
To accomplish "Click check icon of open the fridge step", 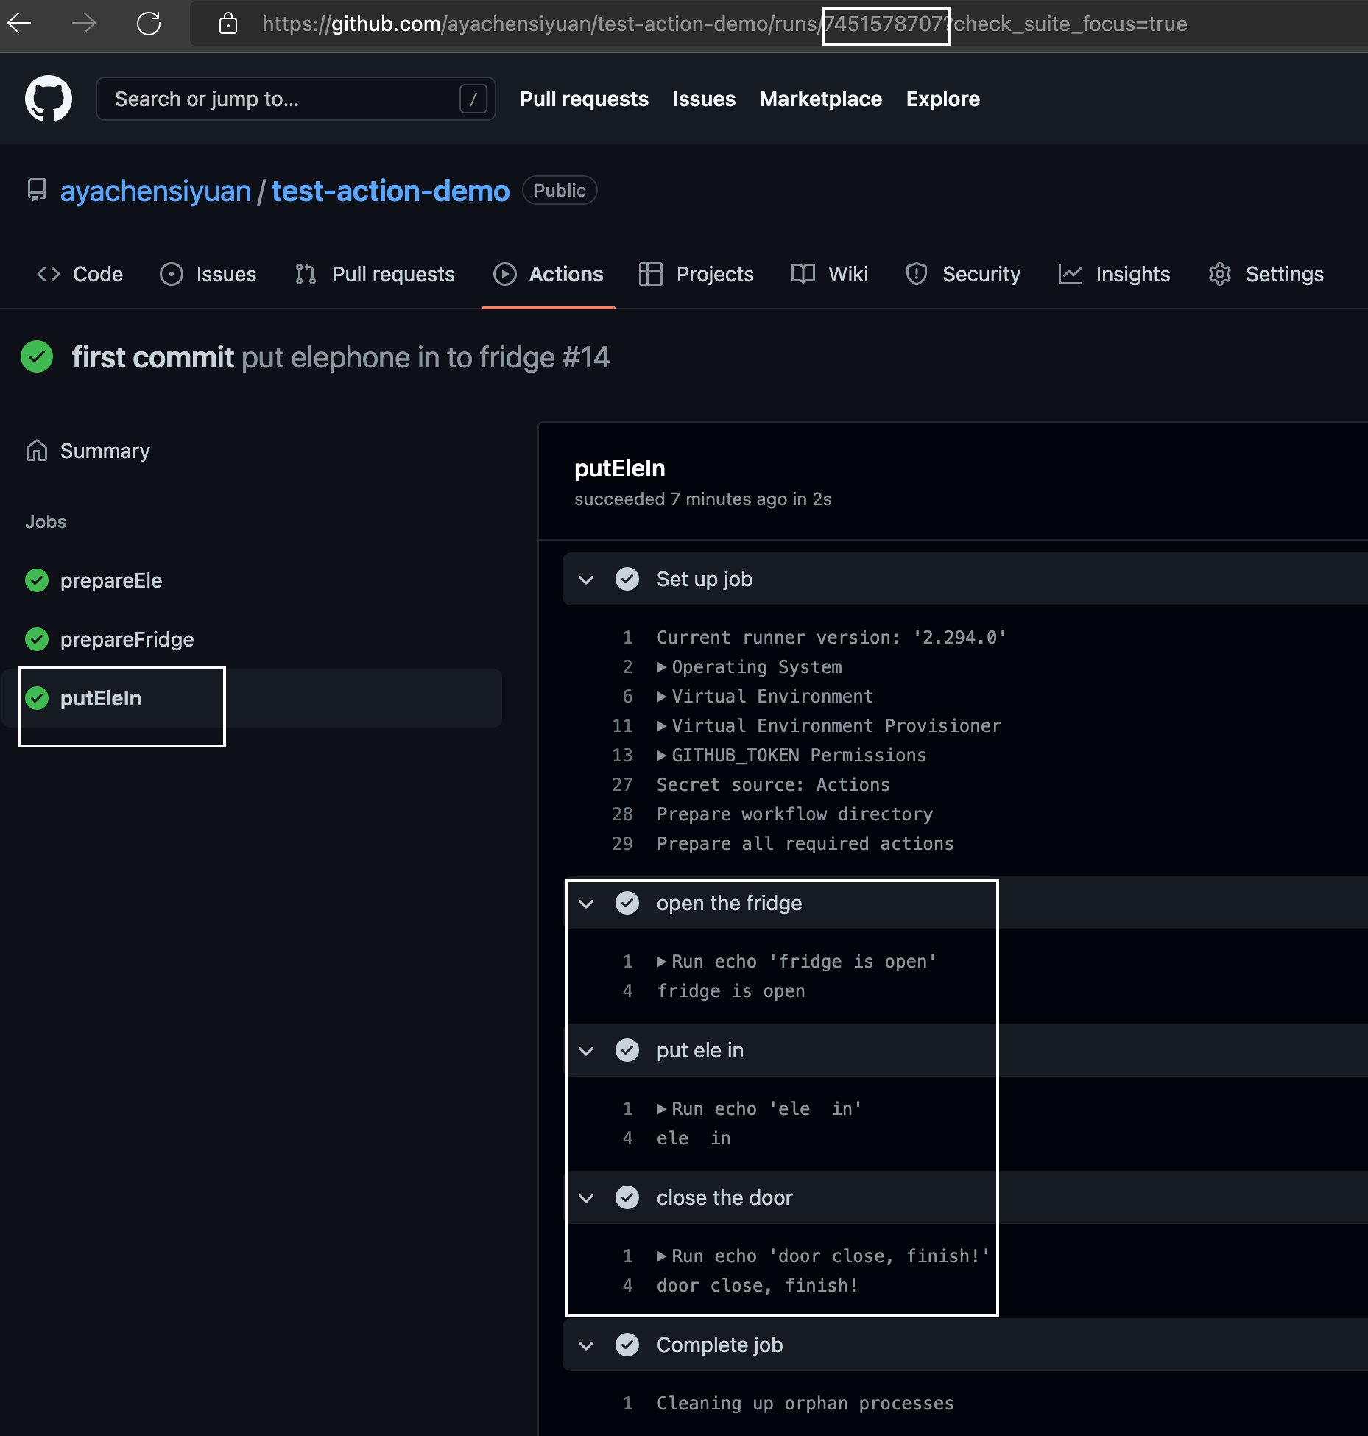I will 627,903.
